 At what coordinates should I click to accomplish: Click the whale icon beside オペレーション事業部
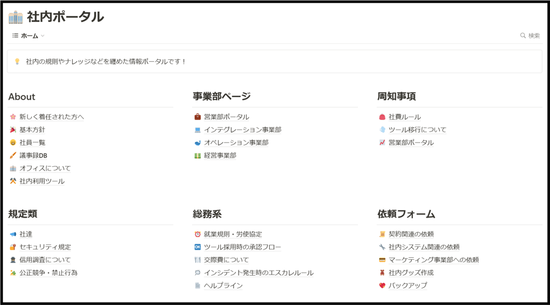[x=198, y=142]
